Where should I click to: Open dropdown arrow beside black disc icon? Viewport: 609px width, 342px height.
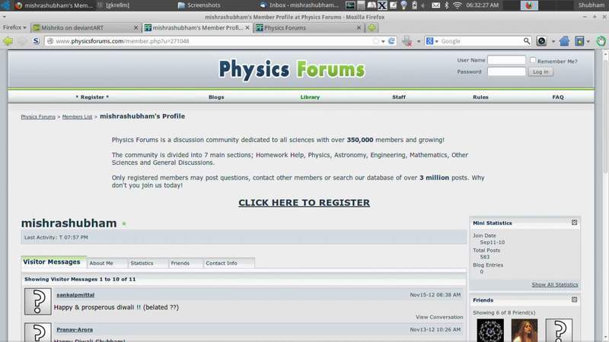[x=553, y=41]
